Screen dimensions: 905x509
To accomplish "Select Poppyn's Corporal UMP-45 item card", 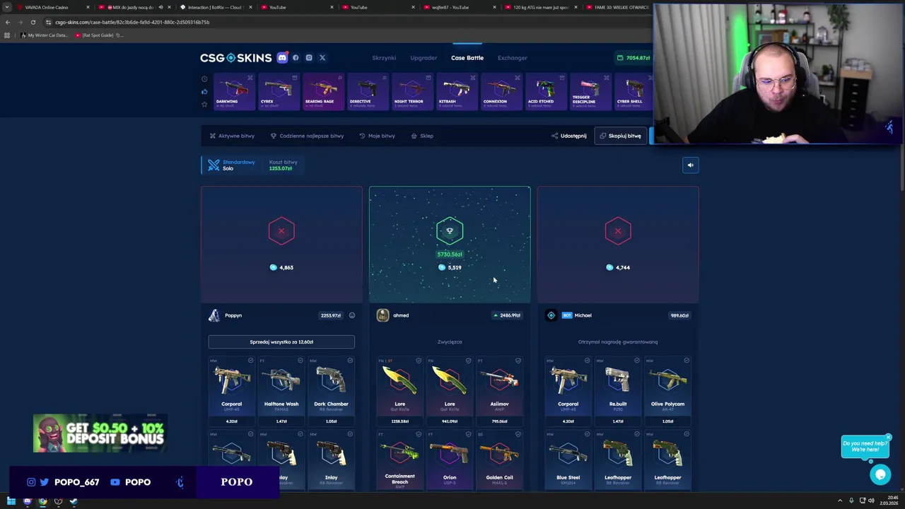I will click(x=231, y=392).
